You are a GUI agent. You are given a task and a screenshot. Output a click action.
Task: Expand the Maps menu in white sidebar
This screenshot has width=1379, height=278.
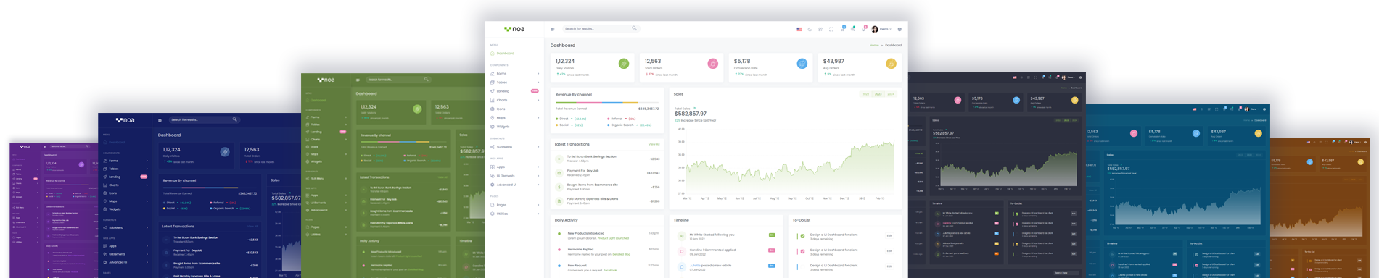(x=515, y=117)
